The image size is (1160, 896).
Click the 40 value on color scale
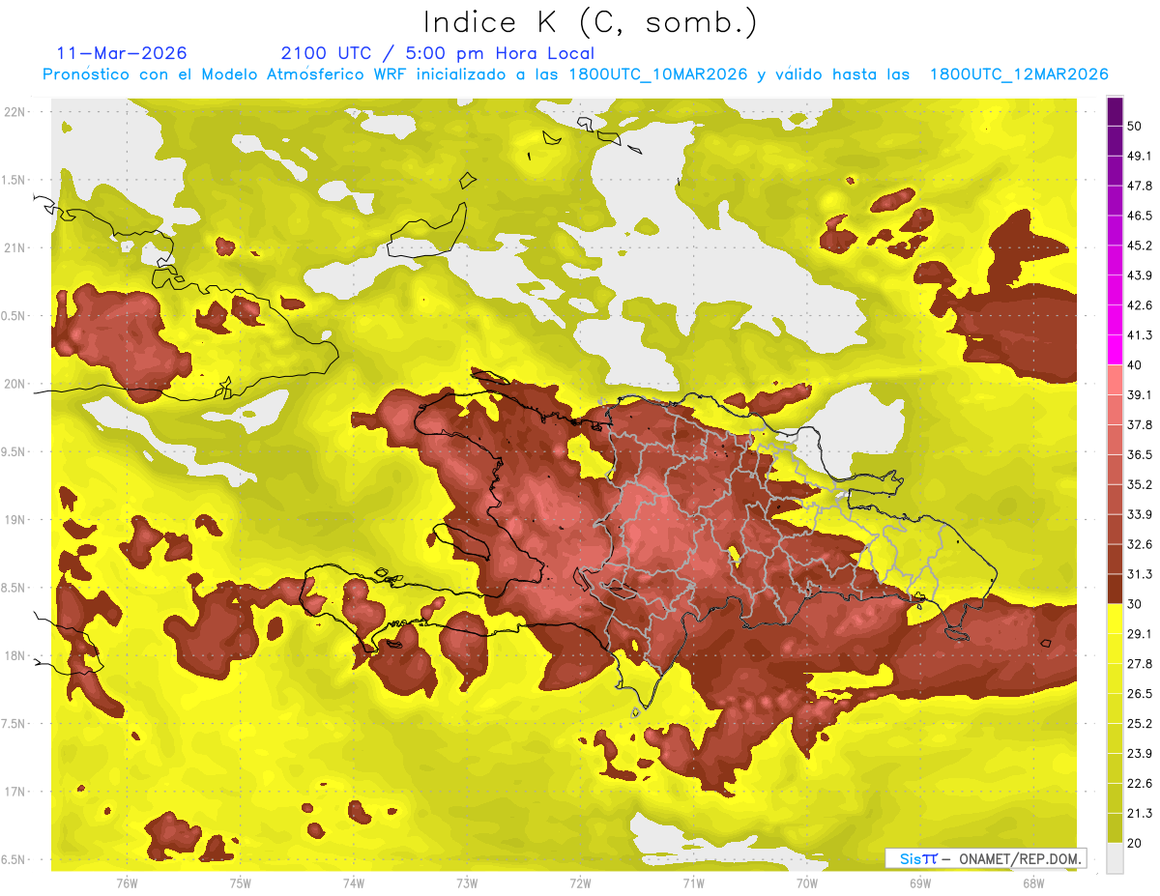coord(1135,365)
